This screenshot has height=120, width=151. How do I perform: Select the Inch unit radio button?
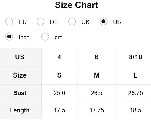[x=9, y=37]
